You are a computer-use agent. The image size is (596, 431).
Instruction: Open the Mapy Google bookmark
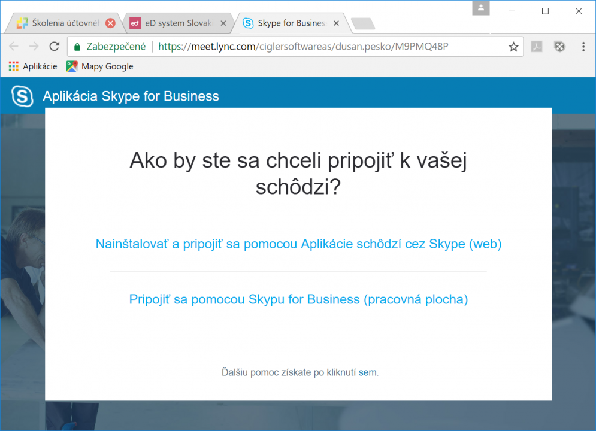[100, 66]
